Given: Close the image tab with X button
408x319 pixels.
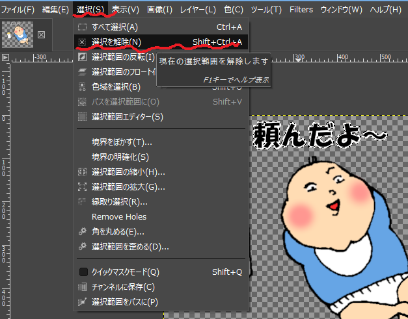Looking at the screenshot, I should point(41,35).
